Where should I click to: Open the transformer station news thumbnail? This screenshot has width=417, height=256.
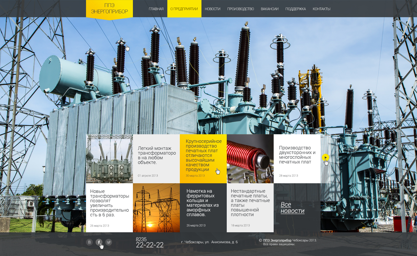109,159
